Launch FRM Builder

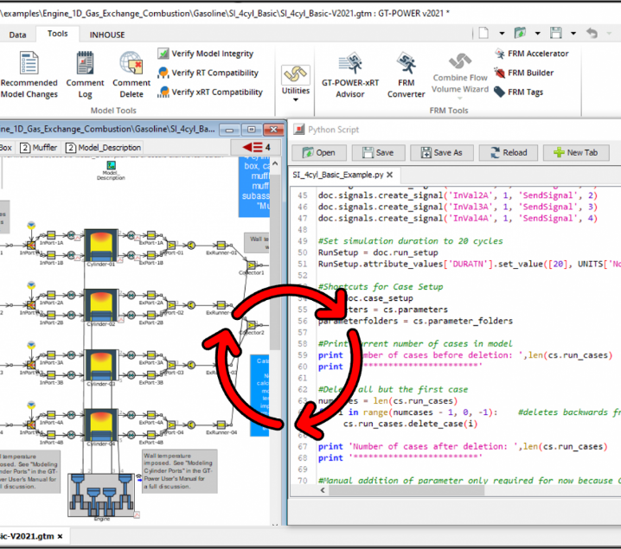[x=523, y=73]
